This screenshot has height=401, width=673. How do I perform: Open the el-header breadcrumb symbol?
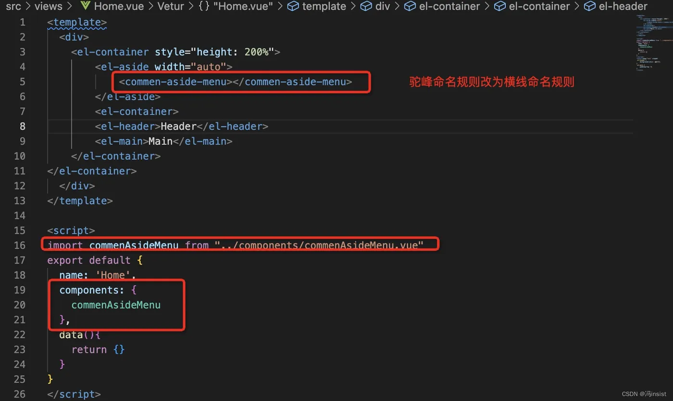623,6
